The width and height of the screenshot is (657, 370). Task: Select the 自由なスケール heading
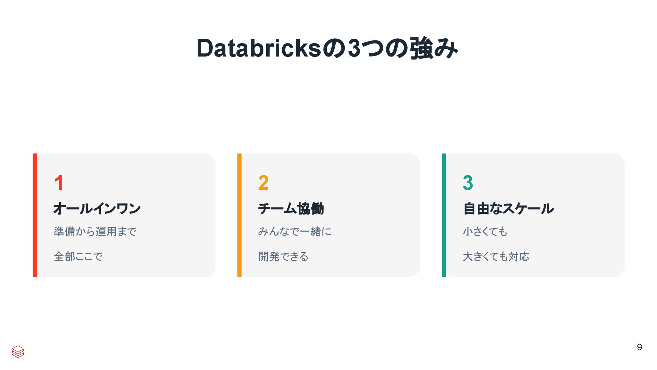click(508, 208)
